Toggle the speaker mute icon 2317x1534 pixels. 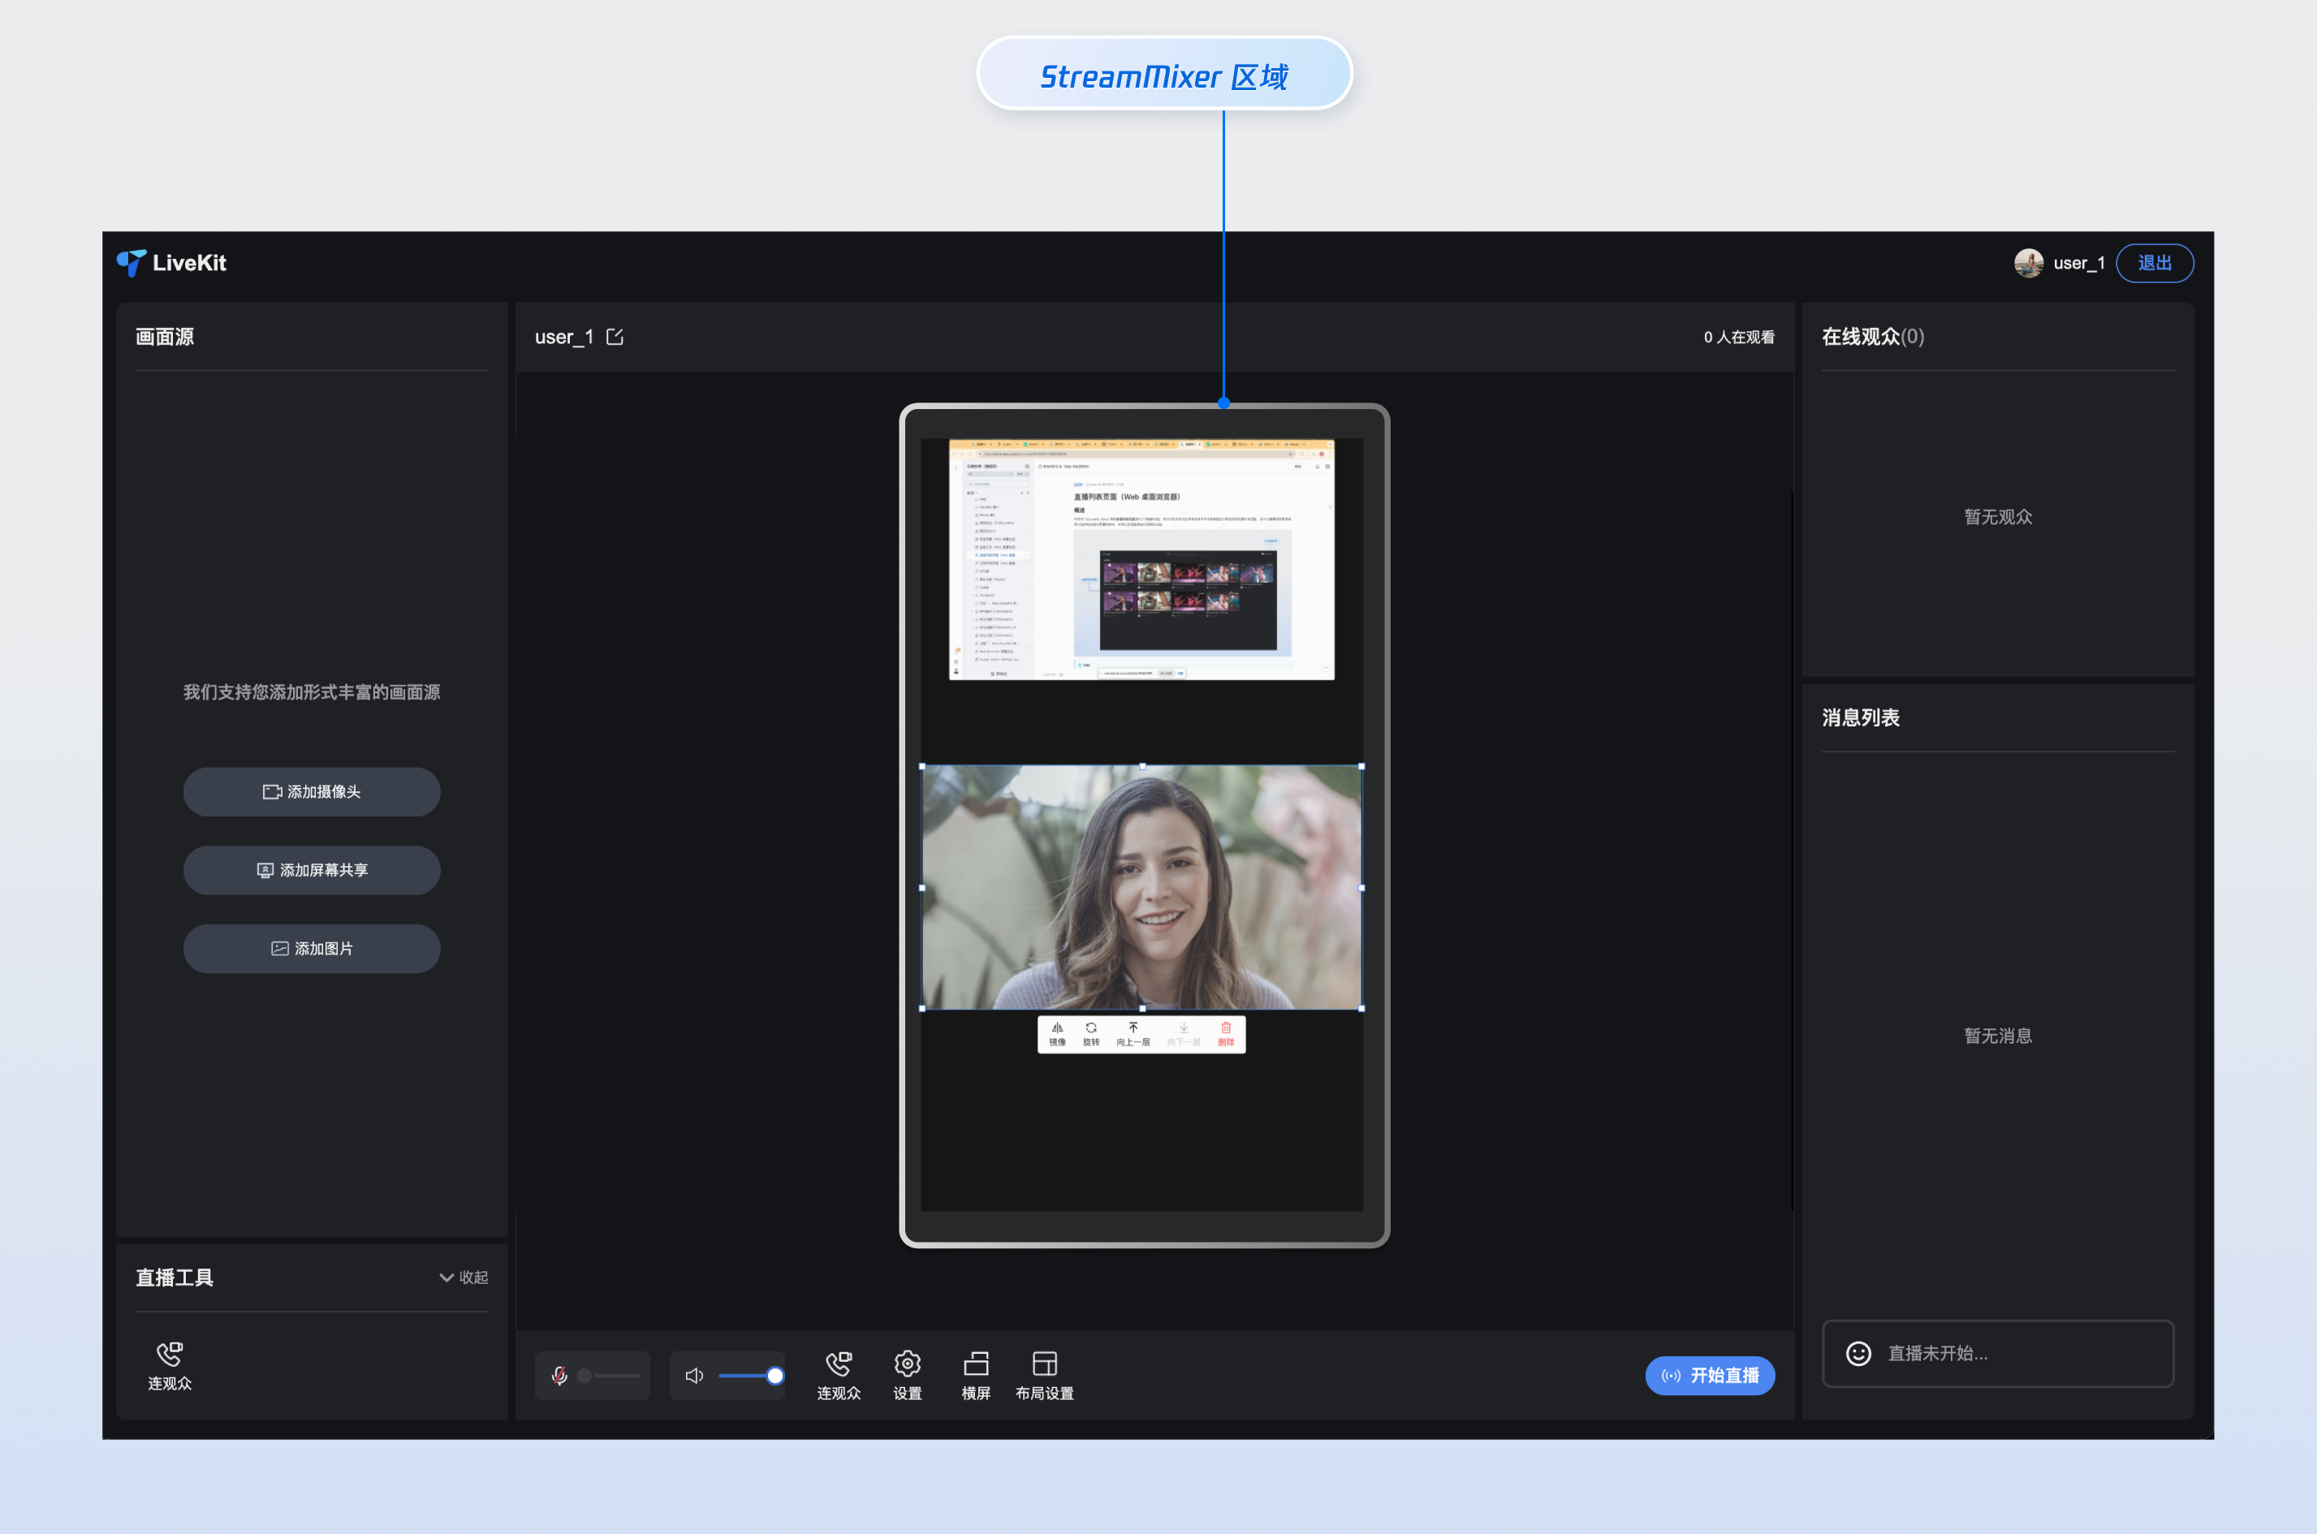click(694, 1376)
